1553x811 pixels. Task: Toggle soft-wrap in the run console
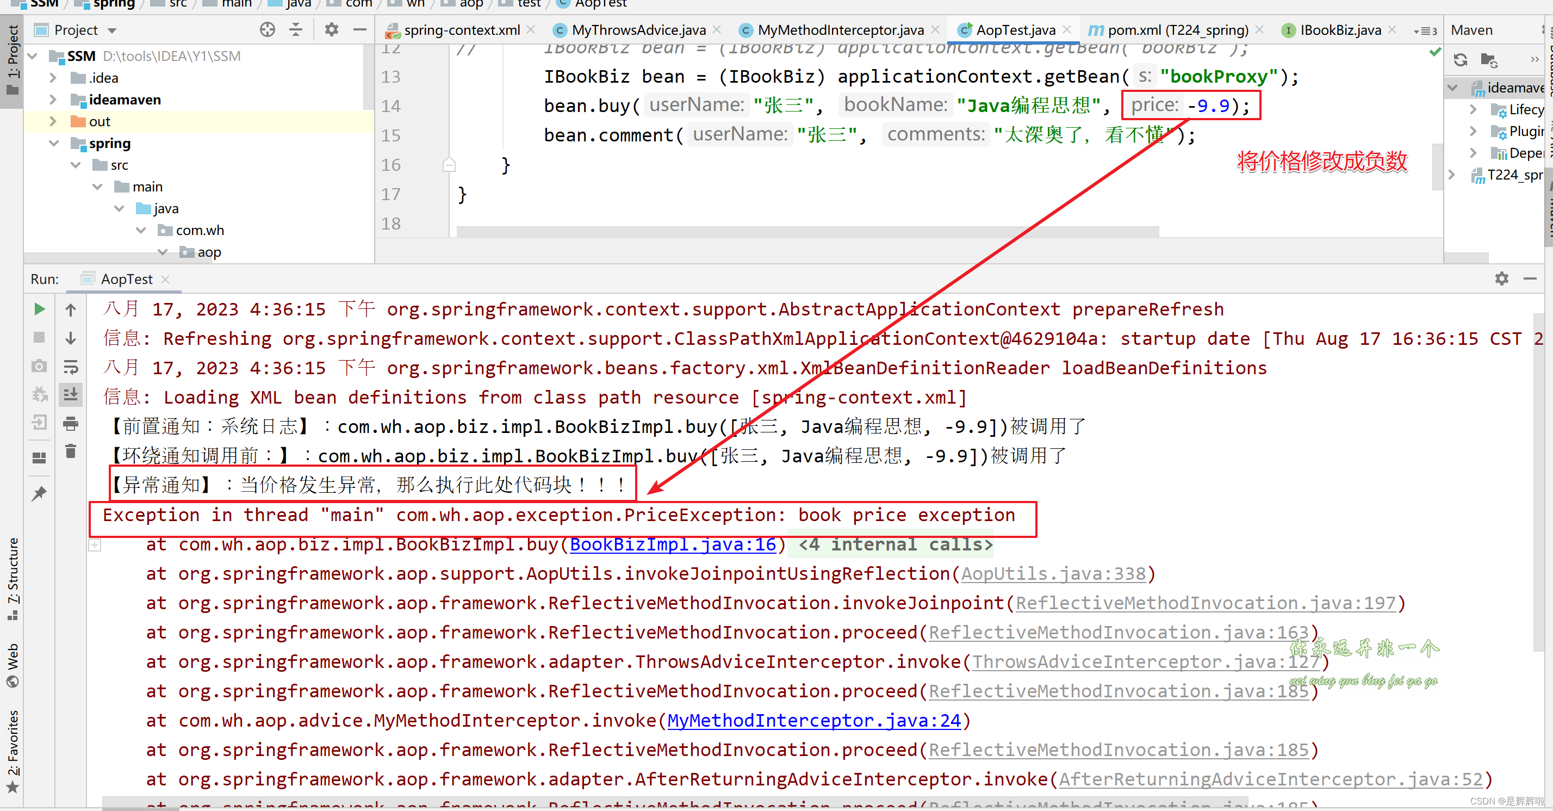71,367
